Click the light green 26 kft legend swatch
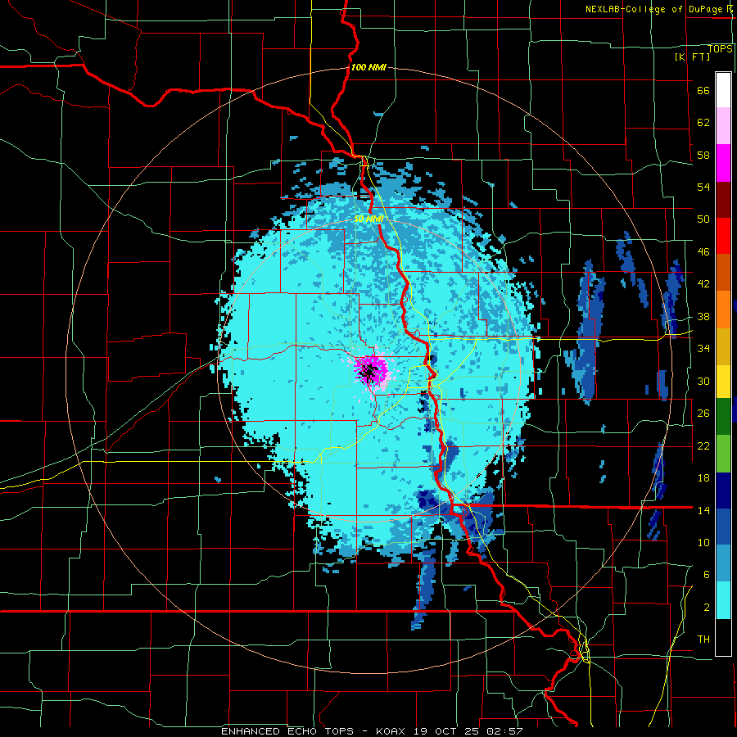This screenshot has width=737, height=737. tap(723, 454)
